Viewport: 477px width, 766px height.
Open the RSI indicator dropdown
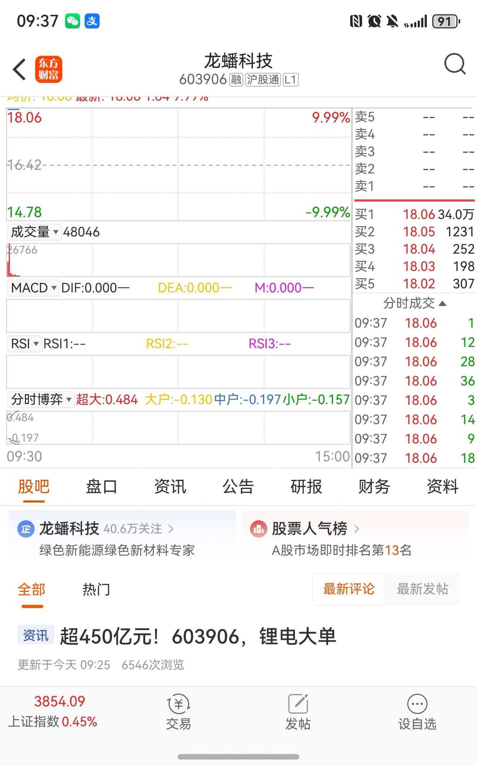[25, 344]
